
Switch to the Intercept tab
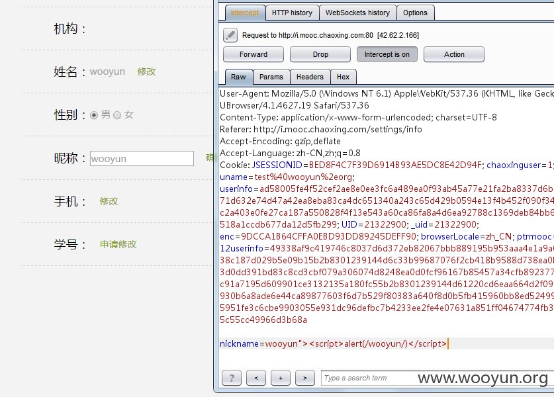pos(245,13)
